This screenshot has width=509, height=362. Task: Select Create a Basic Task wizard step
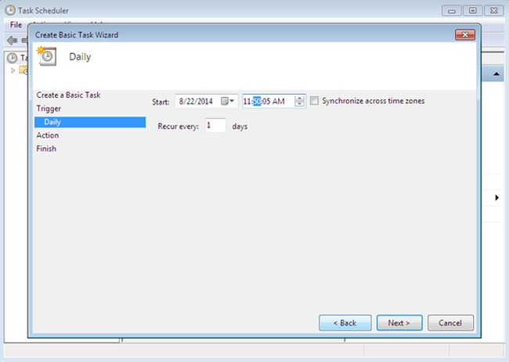point(68,95)
